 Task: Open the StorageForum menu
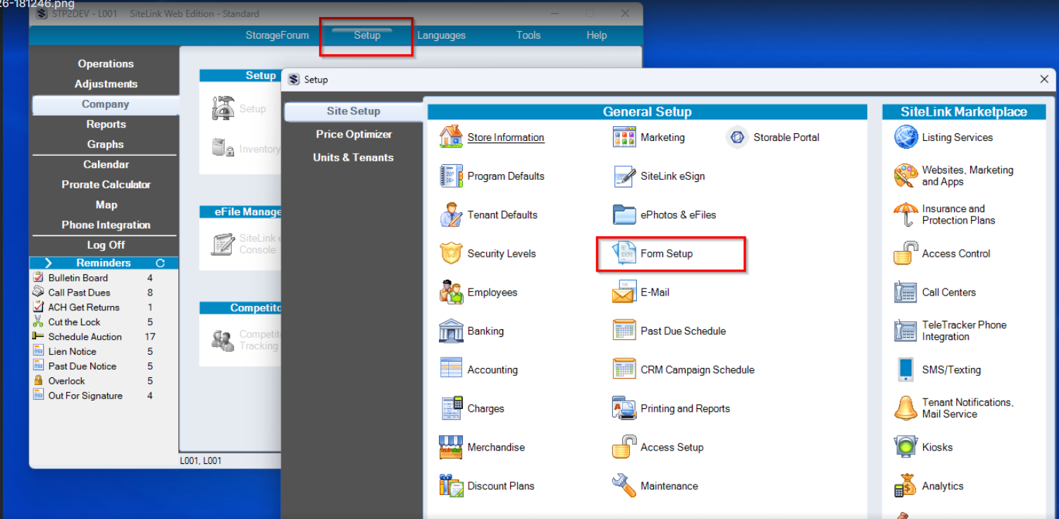(x=277, y=35)
